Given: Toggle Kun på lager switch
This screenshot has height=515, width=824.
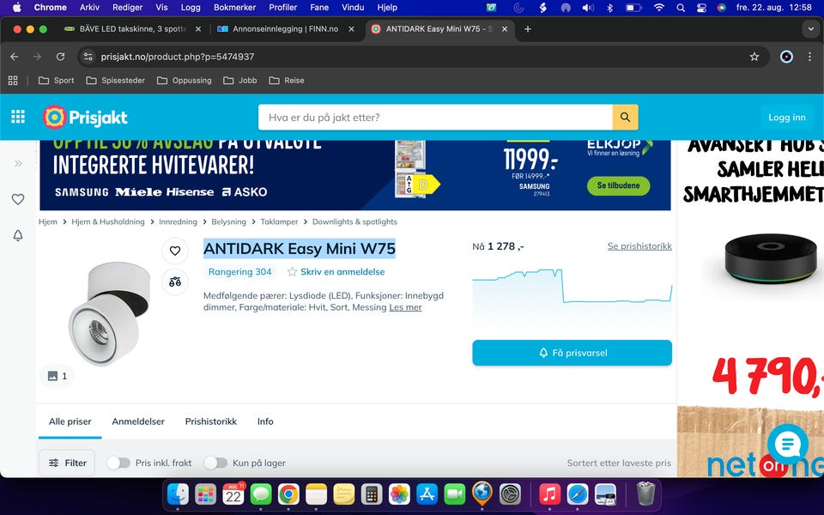Looking at the screenshot, I should pos(215,463).
